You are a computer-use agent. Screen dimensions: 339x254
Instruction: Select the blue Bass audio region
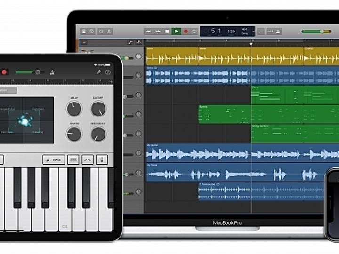click(x=242, y=75)
